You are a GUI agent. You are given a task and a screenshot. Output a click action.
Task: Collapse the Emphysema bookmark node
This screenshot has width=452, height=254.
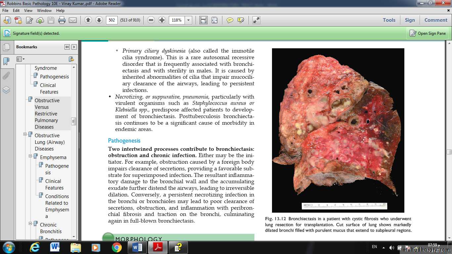point(30,156)
